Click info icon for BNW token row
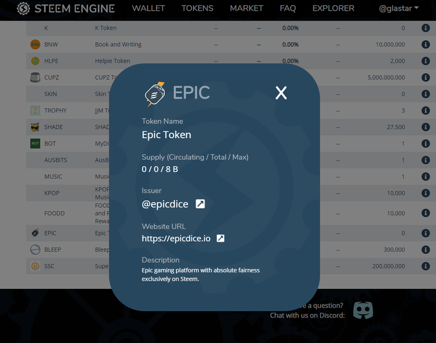436x343 pixels. point(425,44)
